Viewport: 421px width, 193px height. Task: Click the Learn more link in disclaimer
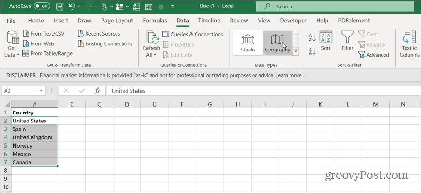tap(290, 75)
